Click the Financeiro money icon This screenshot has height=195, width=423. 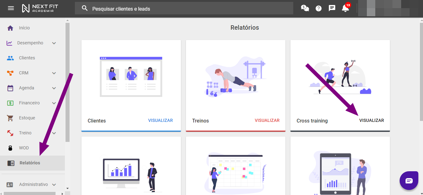point(10,103)
